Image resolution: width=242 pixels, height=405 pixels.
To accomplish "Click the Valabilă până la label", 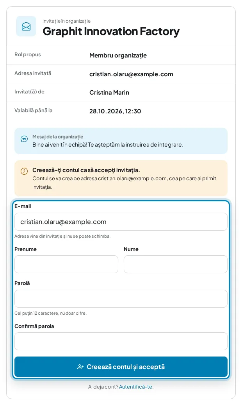I will [33, 110].
